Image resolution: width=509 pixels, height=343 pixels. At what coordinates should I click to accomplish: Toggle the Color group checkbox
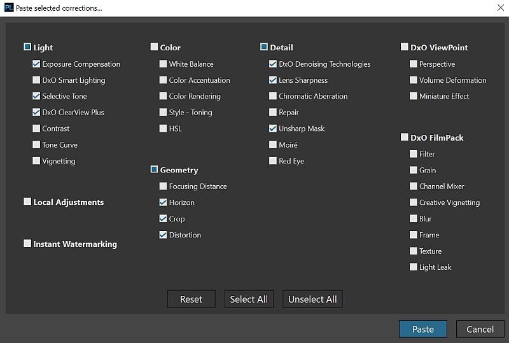[154, 47]
